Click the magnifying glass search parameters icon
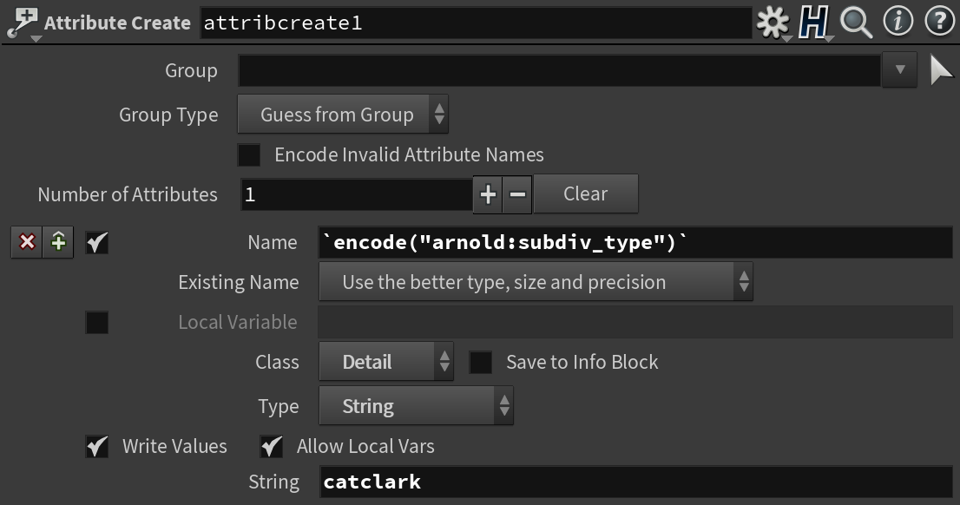Viewport: 960px width, 505px height. (x=856, y=22)
